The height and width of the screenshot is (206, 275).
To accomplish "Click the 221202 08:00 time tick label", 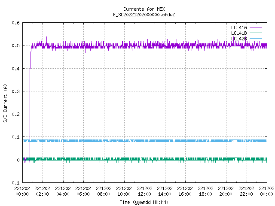I will [104, 191].
